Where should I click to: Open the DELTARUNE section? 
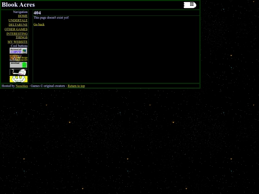click(18, 25)
